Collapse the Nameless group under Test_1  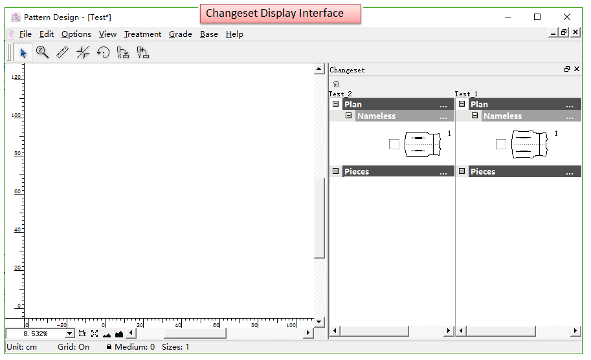pos(474,116)
